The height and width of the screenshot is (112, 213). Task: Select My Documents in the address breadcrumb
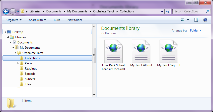(x=77, y=11)
